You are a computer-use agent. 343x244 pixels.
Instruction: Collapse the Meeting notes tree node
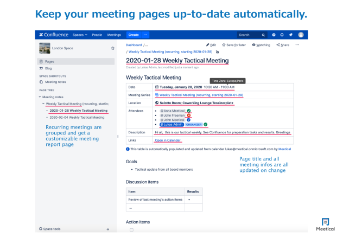40,97
